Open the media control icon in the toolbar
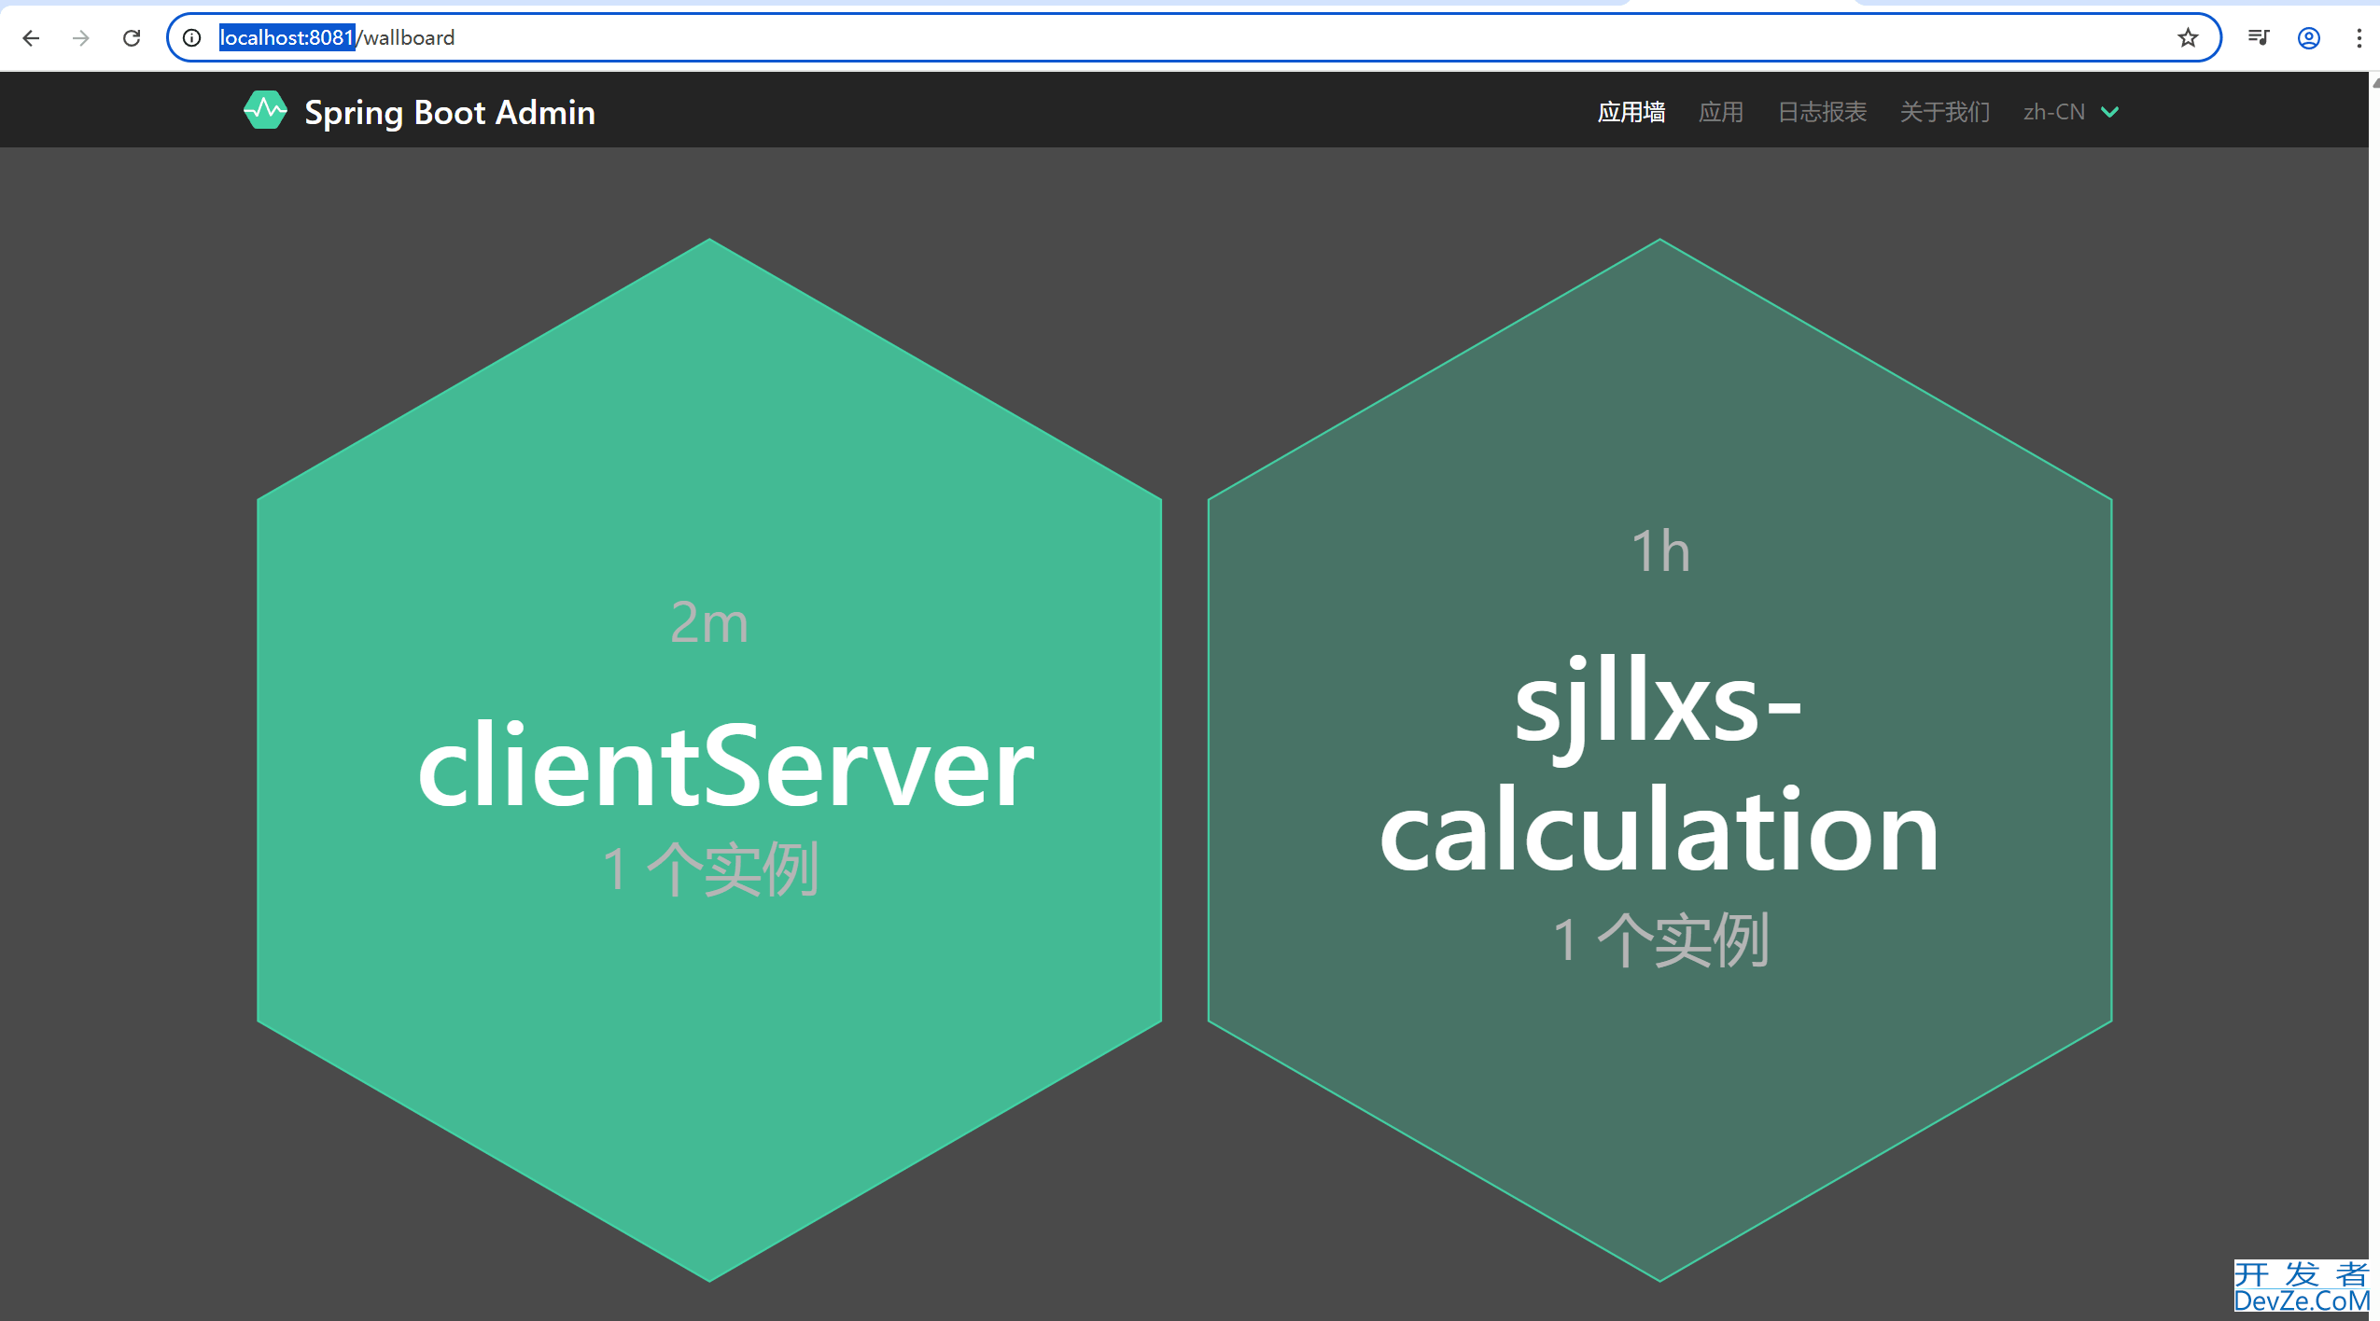This screenshot has width=2380, height=1321. [2259, 38]
